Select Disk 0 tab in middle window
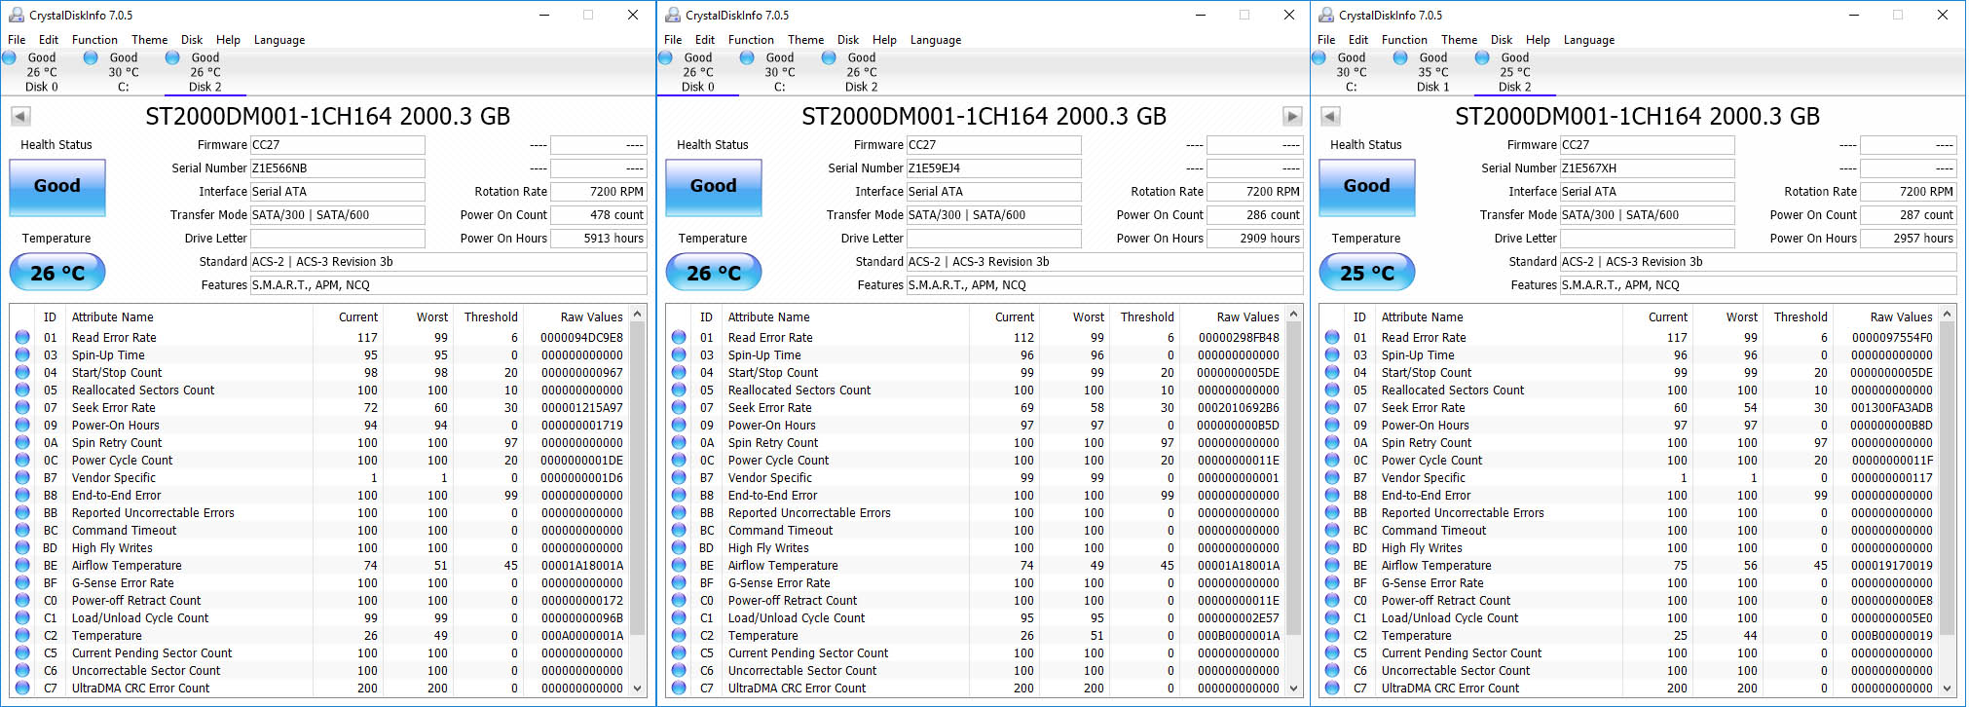Image resolution: width=1969 pixels, height=707 pixels. [698, 72]
